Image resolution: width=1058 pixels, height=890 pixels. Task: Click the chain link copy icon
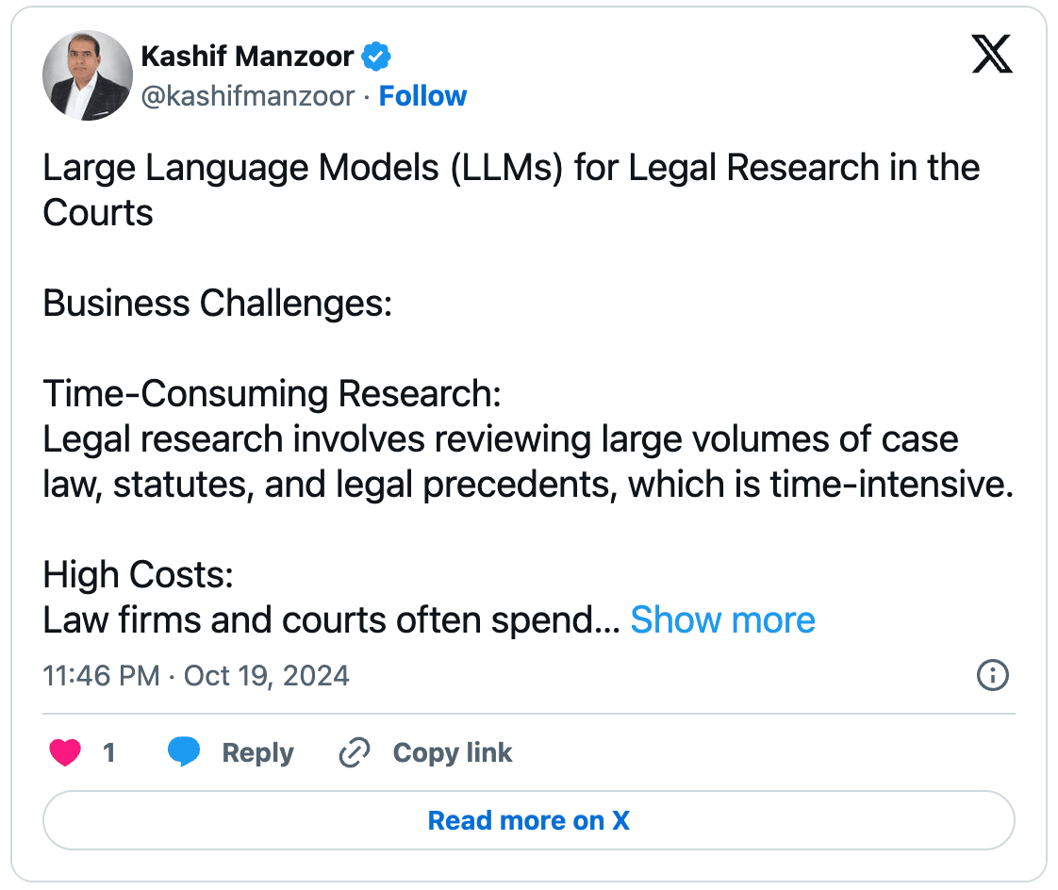(x=355, y=752)
